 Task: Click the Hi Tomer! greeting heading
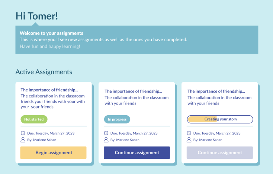click(37, 16)
